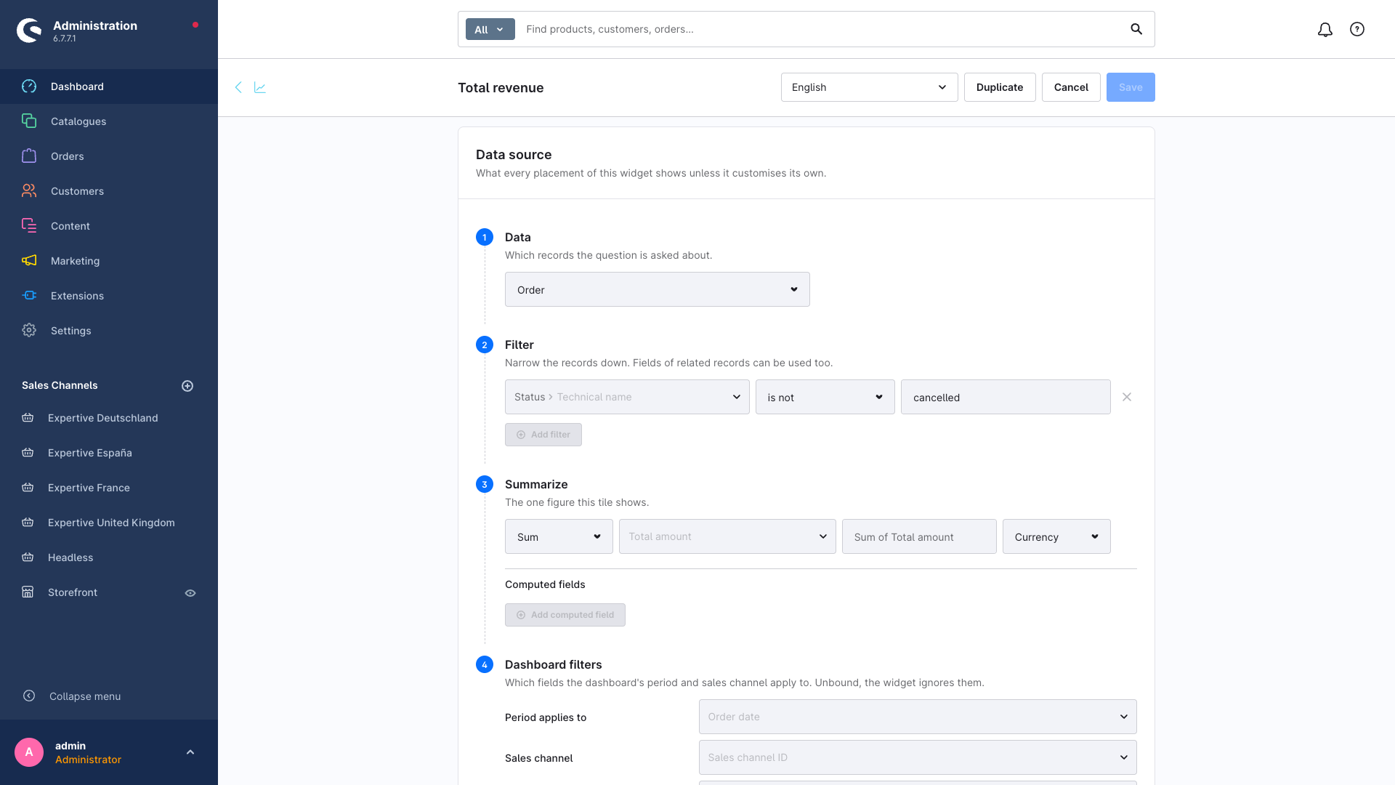Focus the global search input field

pos(821,29)
